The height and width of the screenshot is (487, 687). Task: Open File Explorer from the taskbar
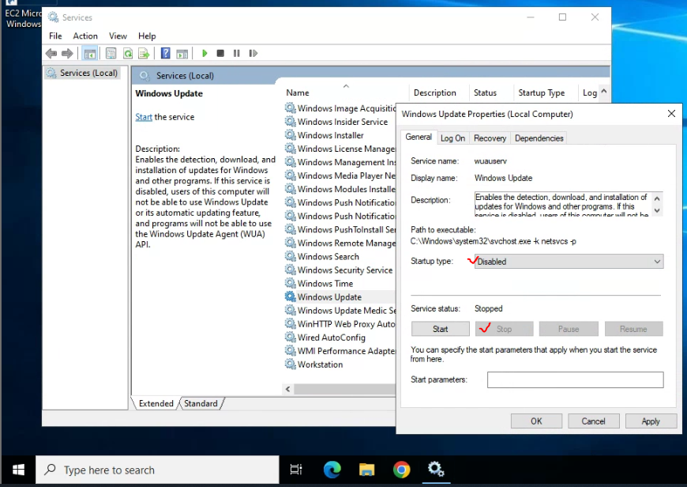tap(366, 470)
